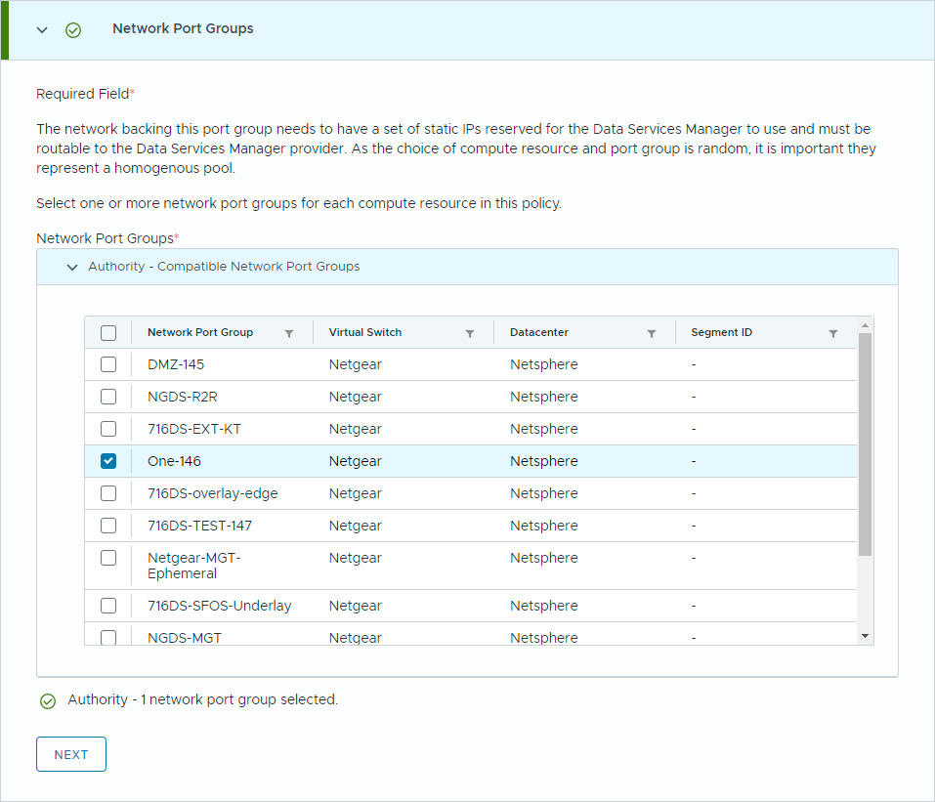Click the table's vertical scrollbar thumb
The height and width of the screenshot is (802, 935).
coord(866,444)
